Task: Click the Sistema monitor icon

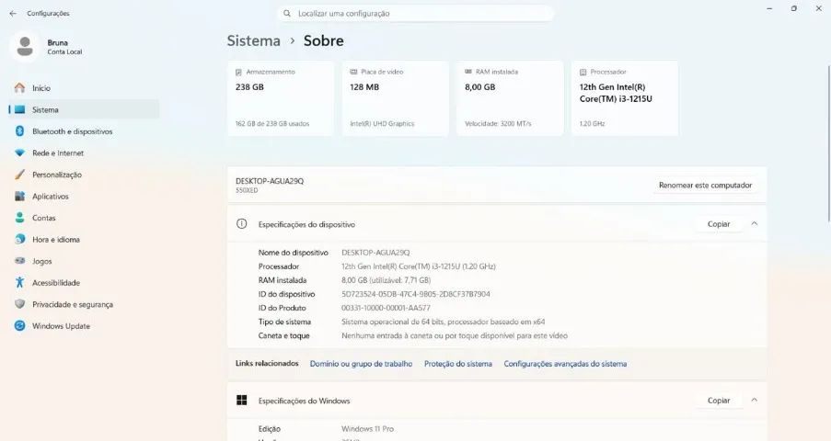Action: pos(19,109)
